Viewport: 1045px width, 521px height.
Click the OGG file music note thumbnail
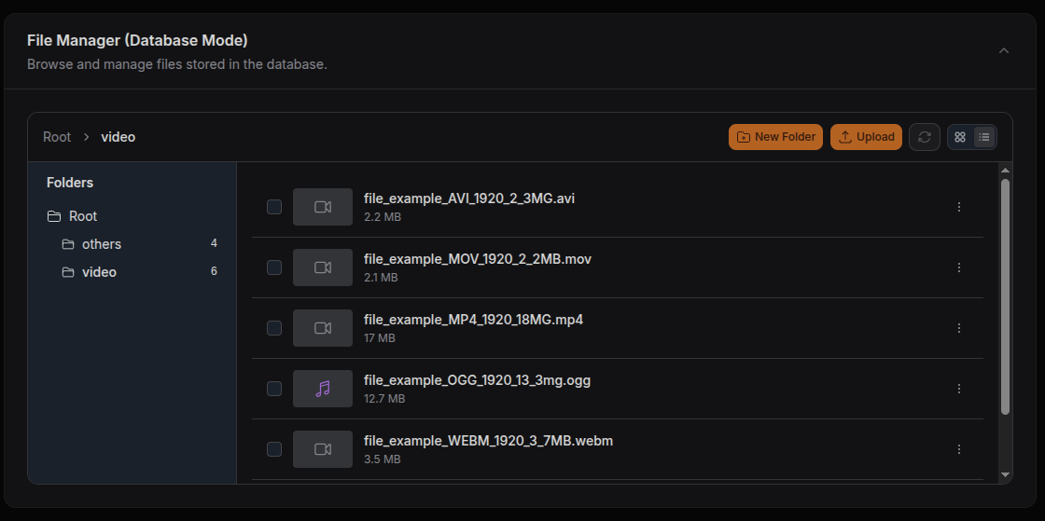pyautogui.click(x=323, y=389)
